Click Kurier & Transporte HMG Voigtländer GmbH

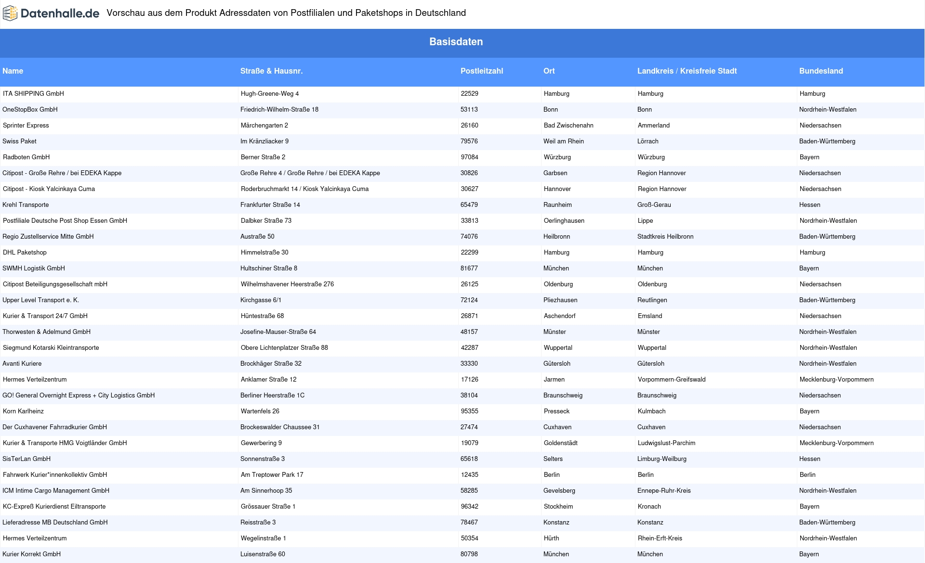click(x=65, y=443)
